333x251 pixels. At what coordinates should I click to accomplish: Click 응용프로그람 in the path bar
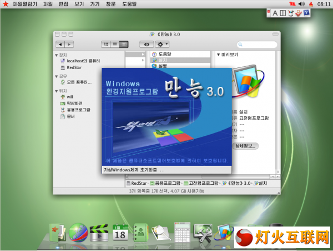coord(165,183)
